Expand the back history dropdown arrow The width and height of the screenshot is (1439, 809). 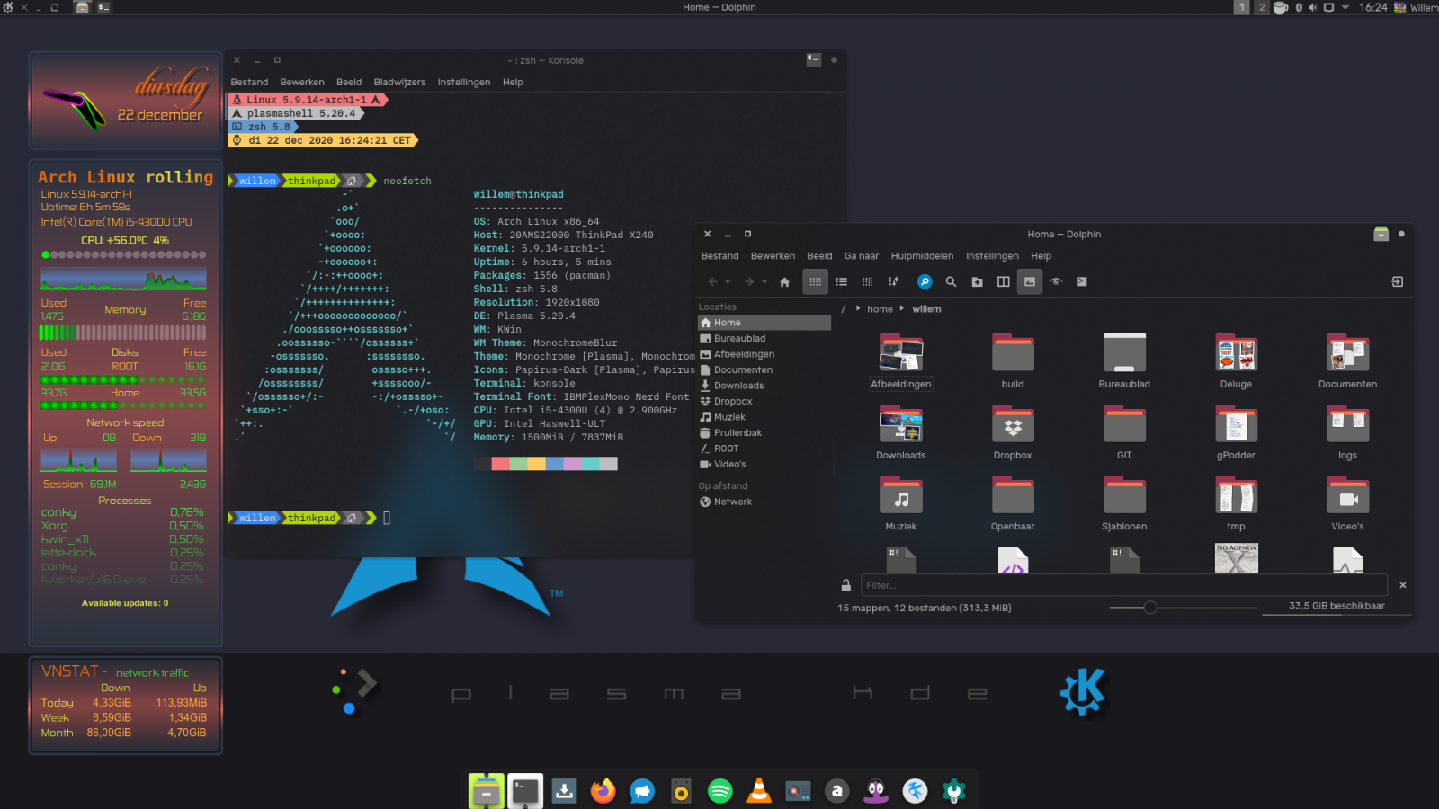728,282
